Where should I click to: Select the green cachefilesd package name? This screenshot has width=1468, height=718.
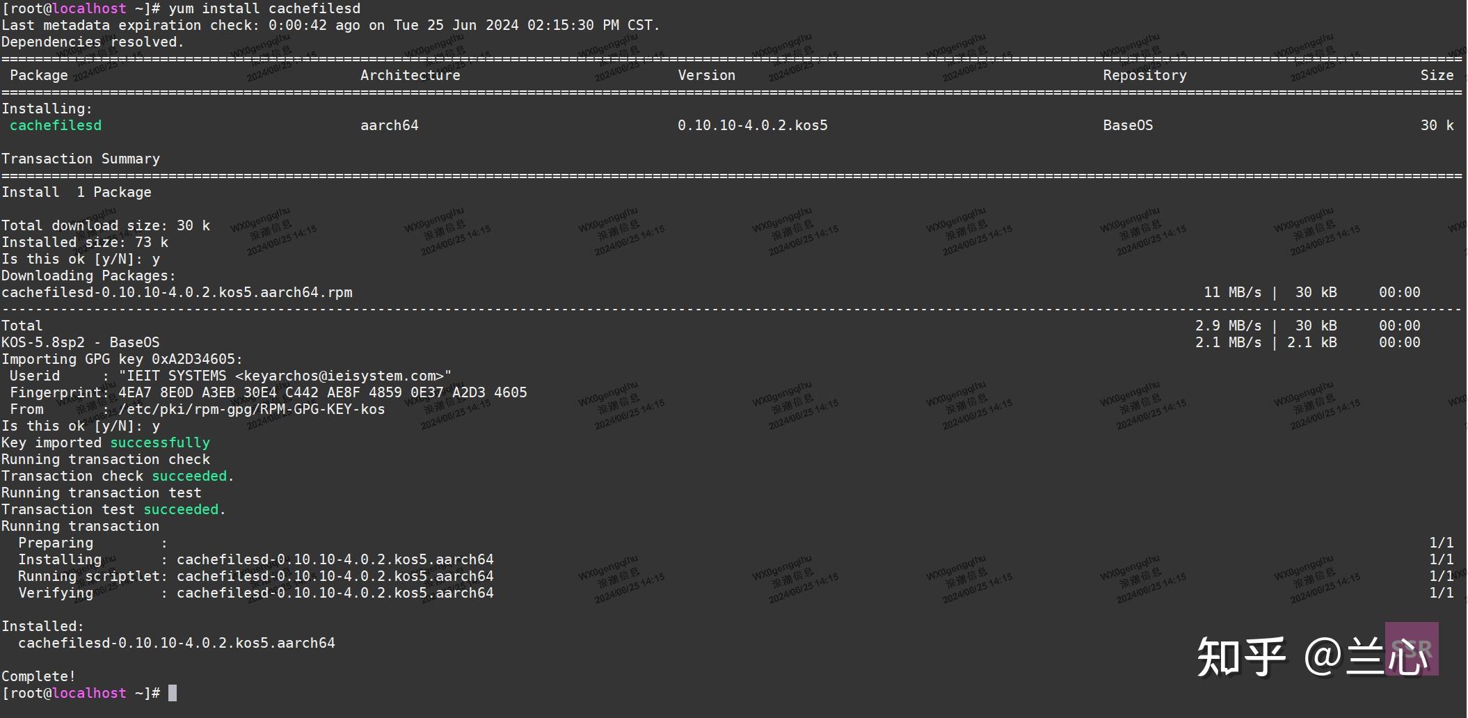pyautogui.click(x=56, y=125)
